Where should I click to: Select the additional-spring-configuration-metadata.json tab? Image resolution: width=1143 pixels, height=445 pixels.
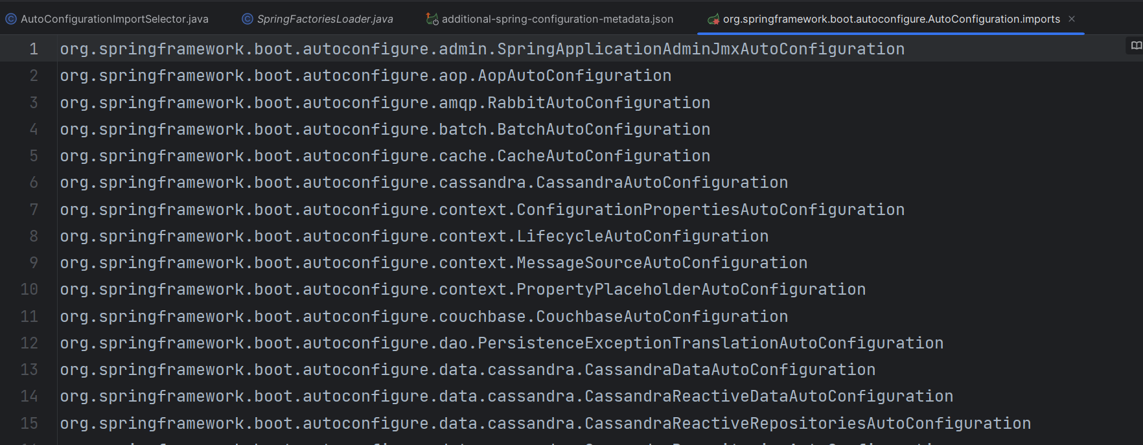click(x=557, y=19)
